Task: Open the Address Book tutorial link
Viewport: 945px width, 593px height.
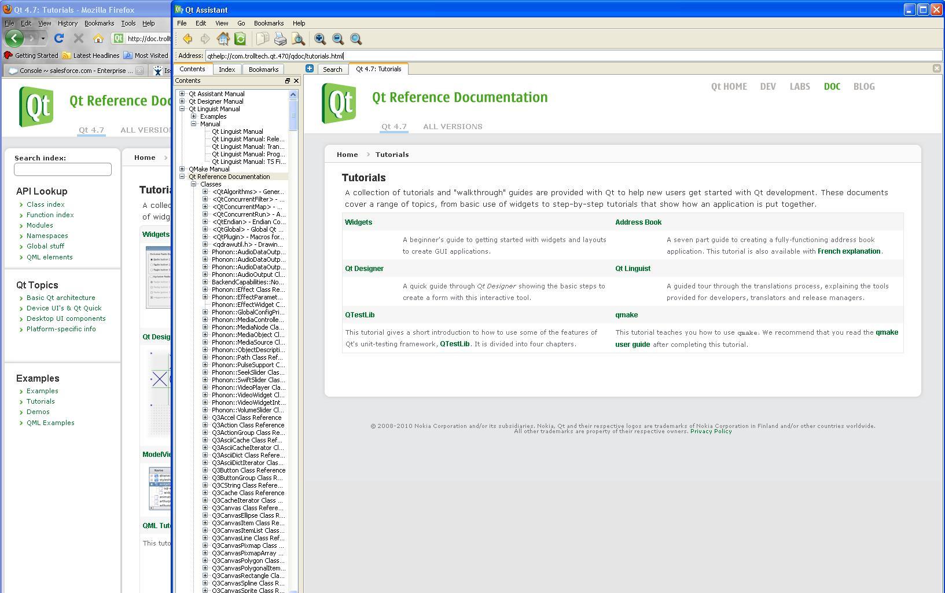Action: [638, 222]
